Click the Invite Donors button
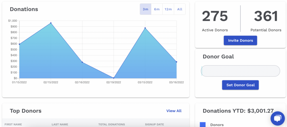Viewport: 287px width, 127px height. click(240, 40)
